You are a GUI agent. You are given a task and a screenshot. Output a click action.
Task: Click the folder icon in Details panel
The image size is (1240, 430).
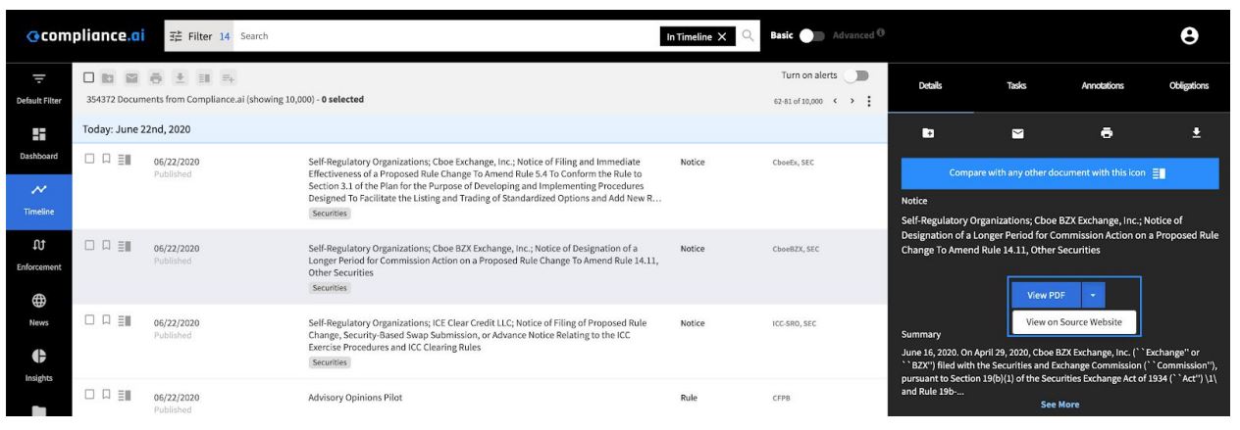(x=929, y=131)
